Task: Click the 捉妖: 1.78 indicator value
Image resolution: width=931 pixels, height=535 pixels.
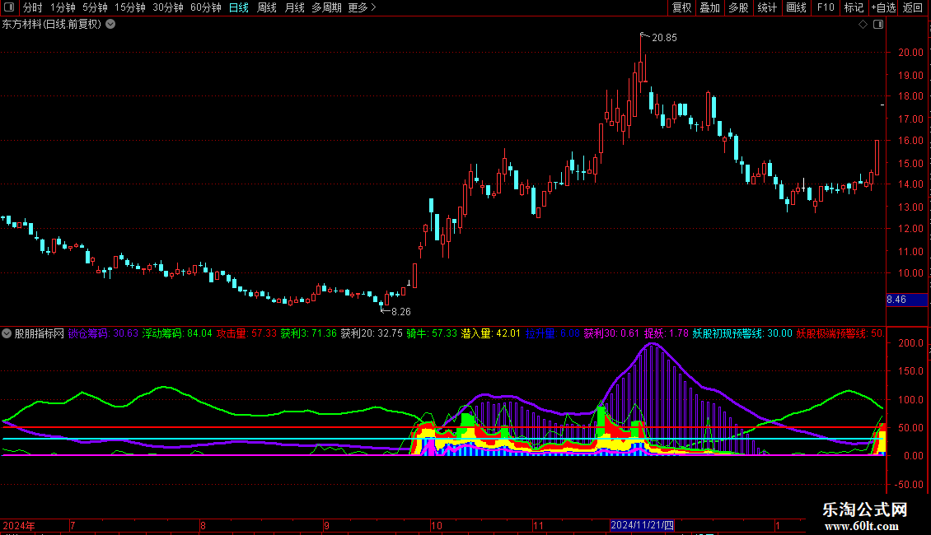Action: pos(667,333)
